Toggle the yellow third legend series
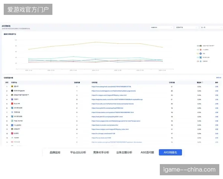This screenshot has height=179, width=223. [x=201, y=54]
